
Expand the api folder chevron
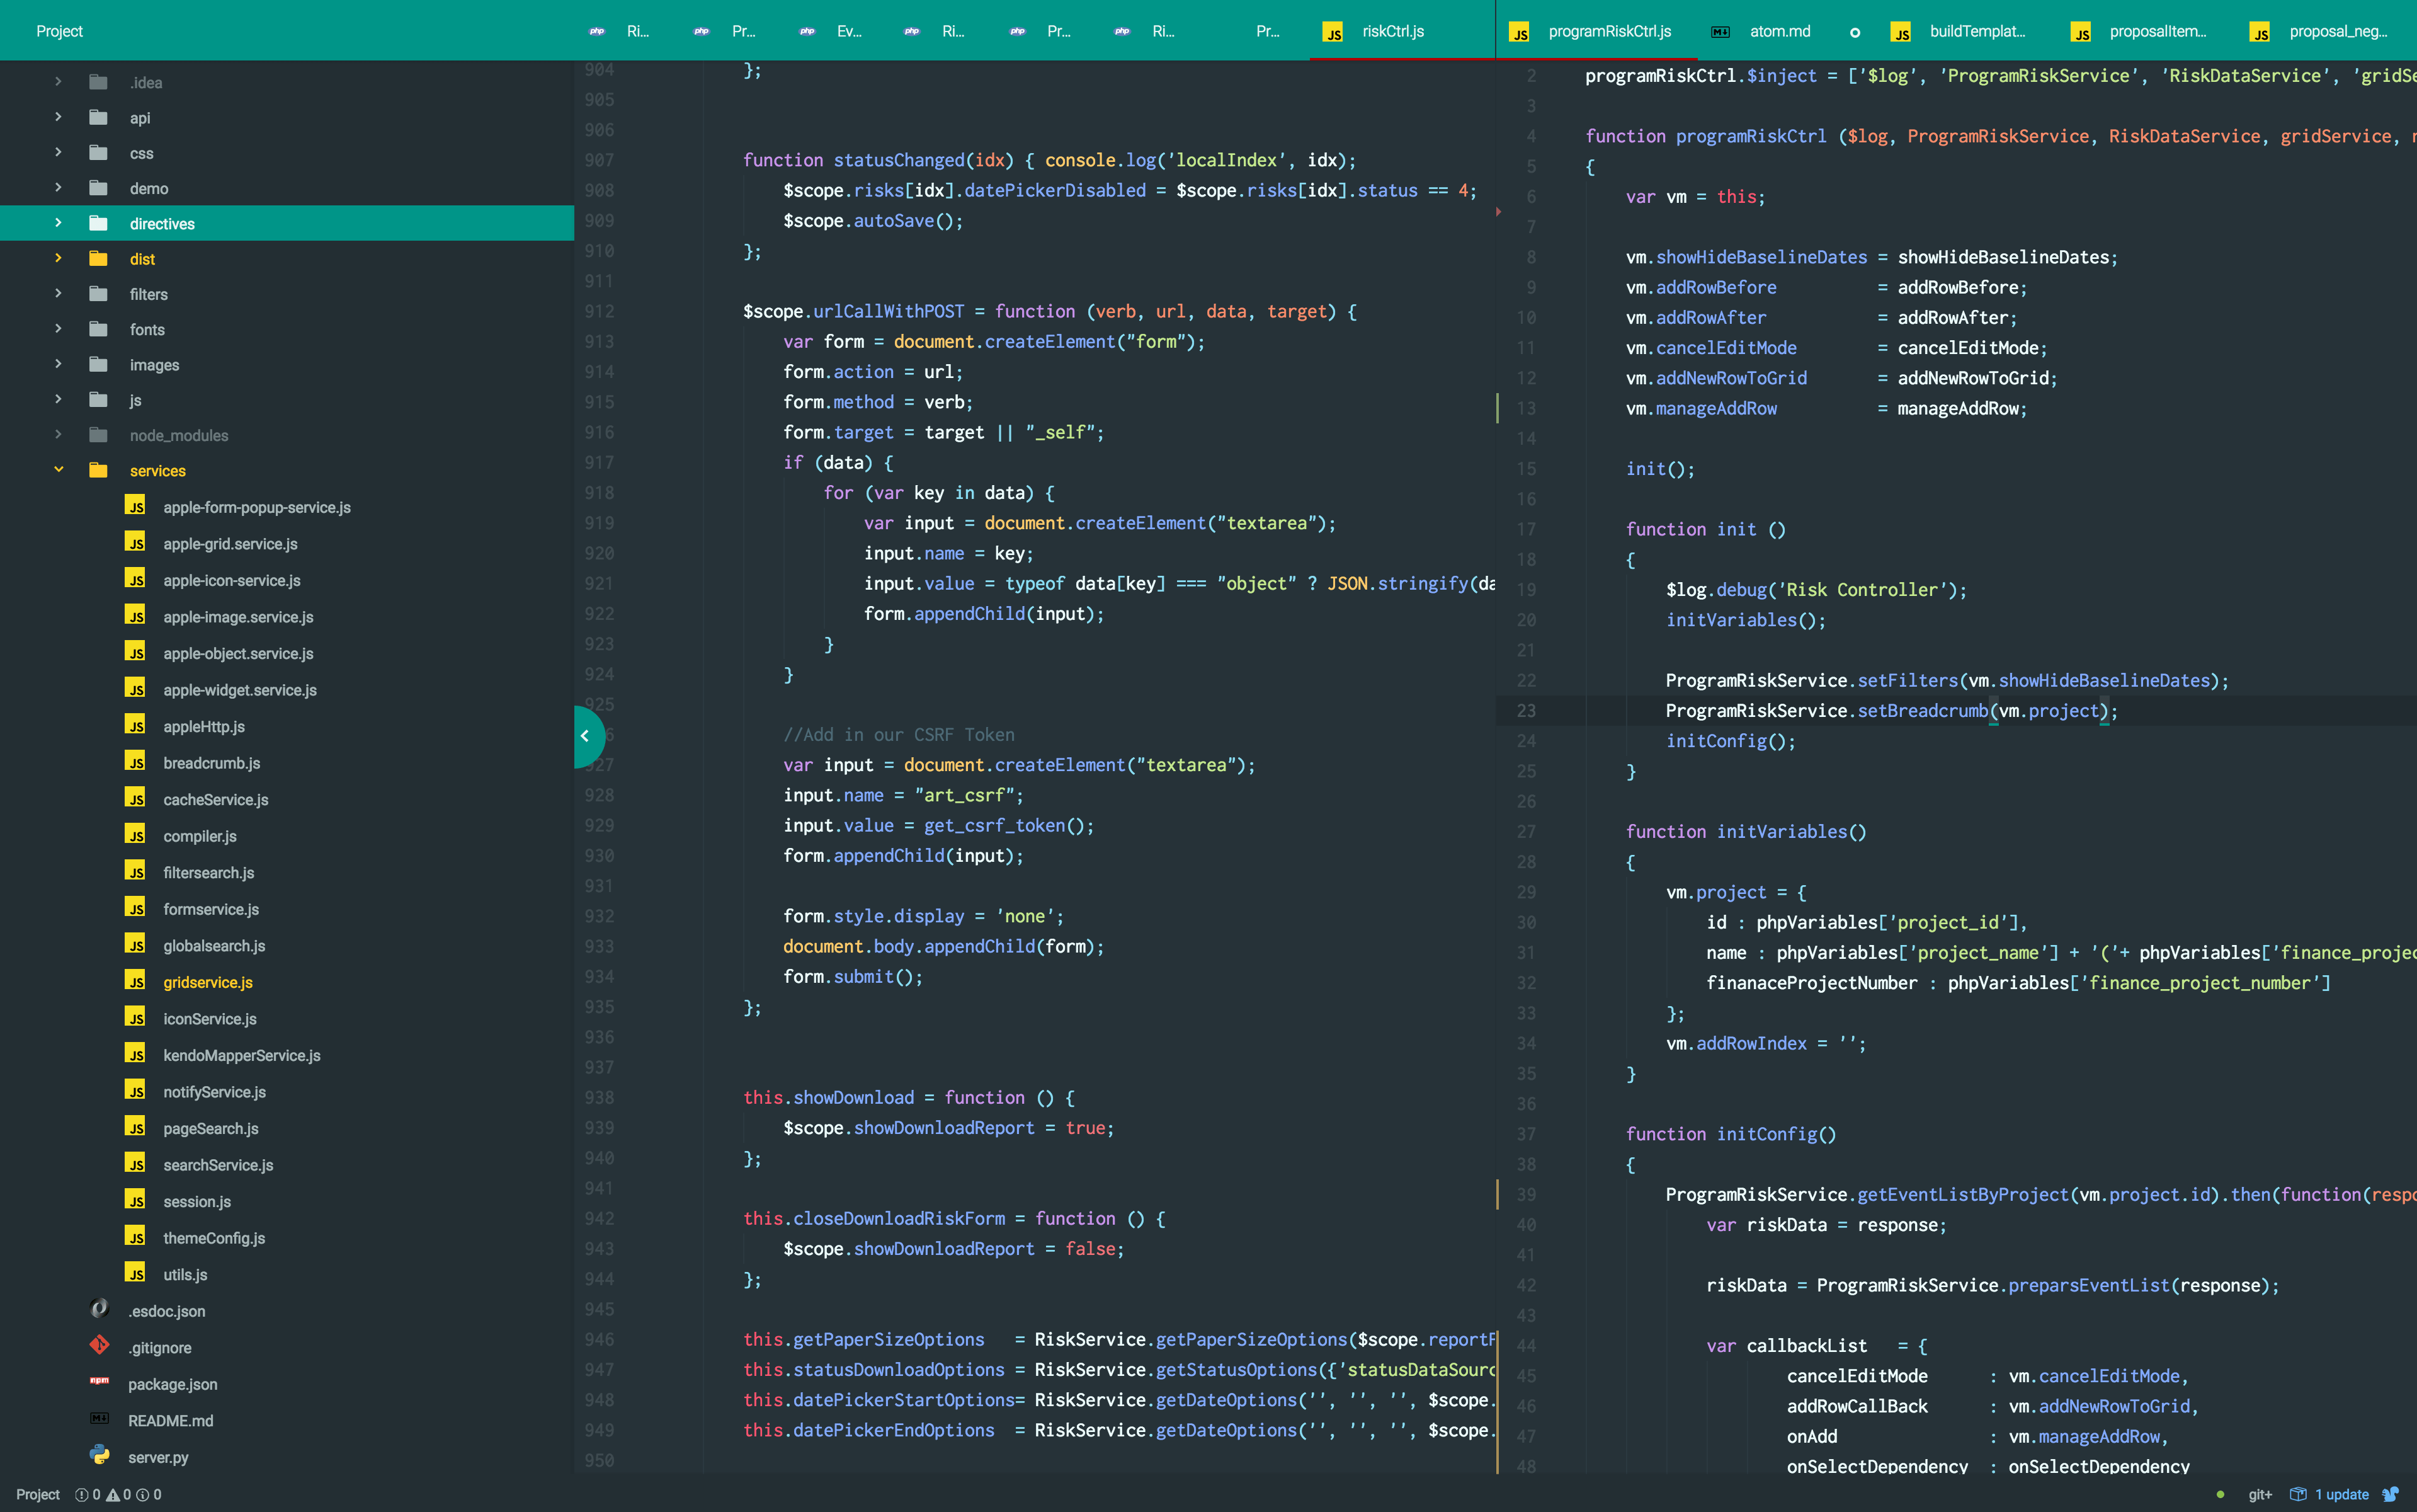click(x=58, y=117)
